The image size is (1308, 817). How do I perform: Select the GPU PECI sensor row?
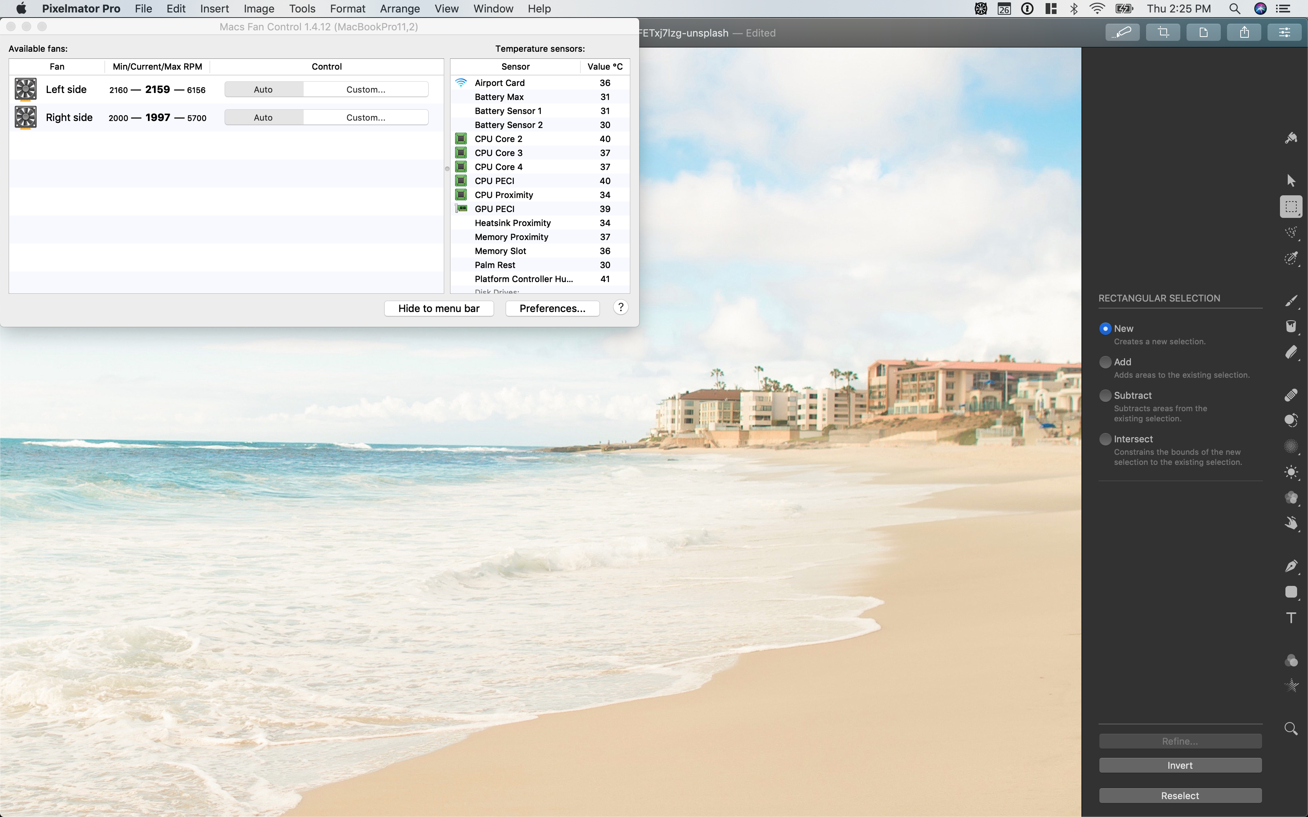(540, 209)
